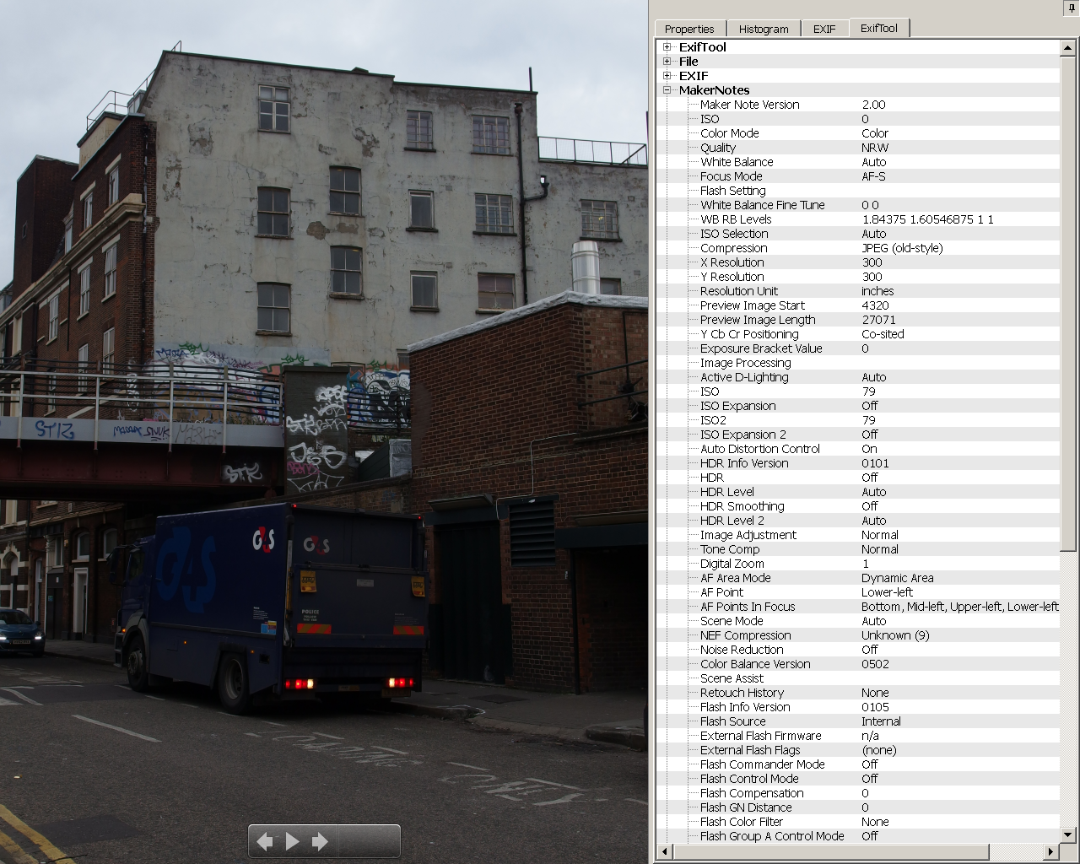Go to the previous image using left arrow
This screenshot has height=864, width=1080.
(x=265, y=841)
